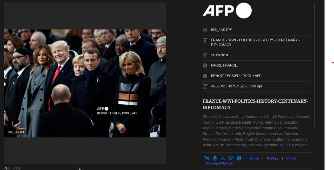Add photo to shopping cart
The width and height of the screenshot is (334, 170).
coord(206,158)
